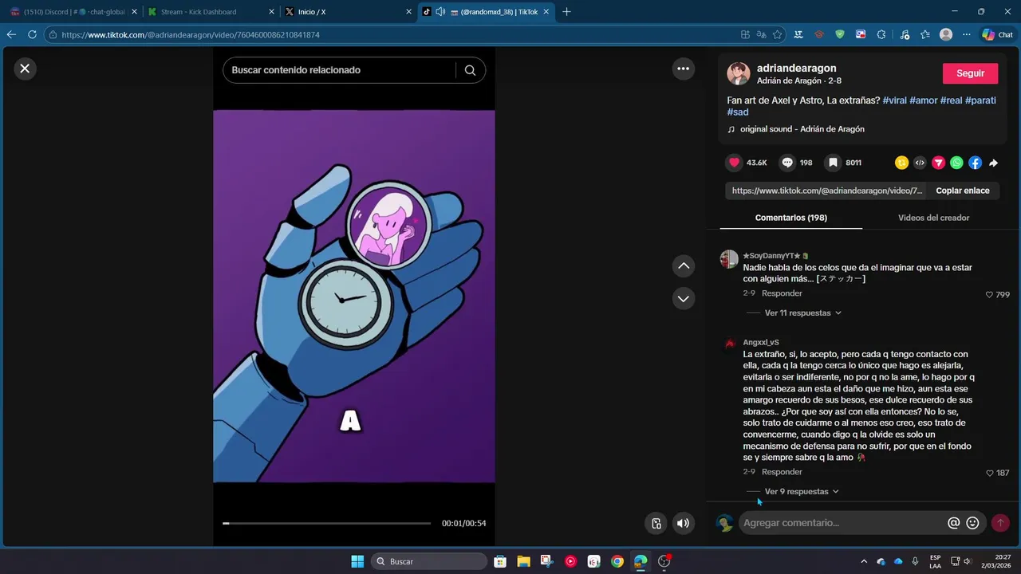Viewport: 1021px width, 574px height.
Task: Close the TikTok video viewer
Action: [25, 69]
